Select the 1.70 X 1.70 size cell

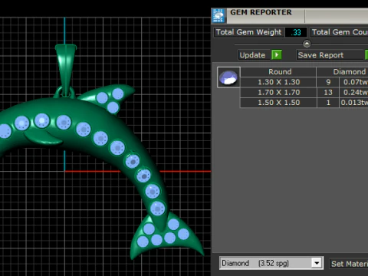tap(278, 92)
